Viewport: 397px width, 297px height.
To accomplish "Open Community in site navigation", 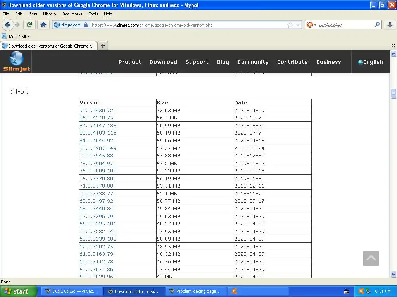I will pyautogui.click(x=253, y=62).
